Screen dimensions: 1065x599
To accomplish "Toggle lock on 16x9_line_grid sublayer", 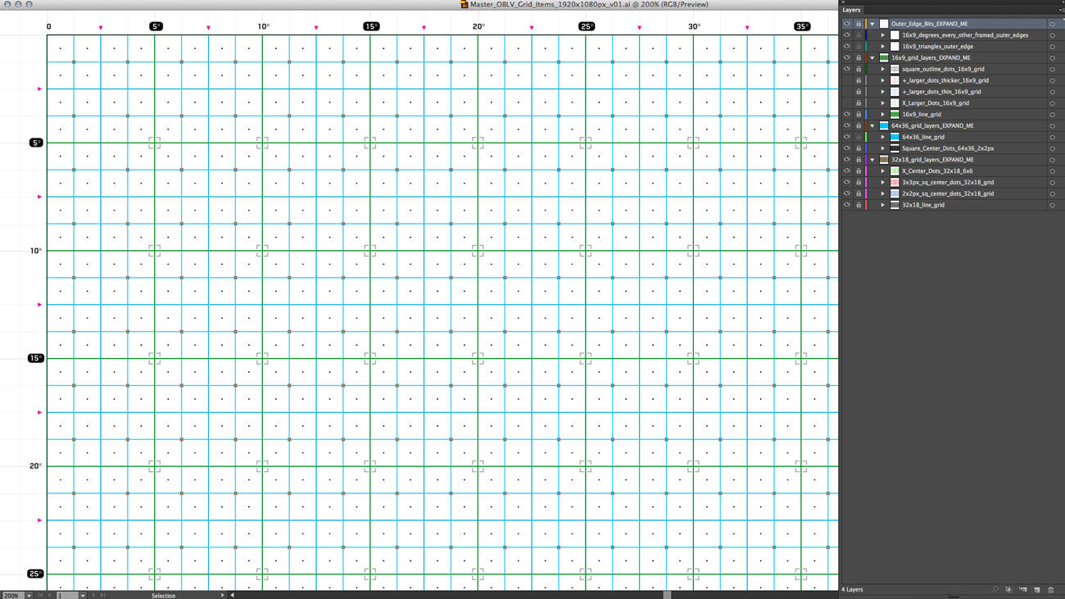I will (859, 115).
